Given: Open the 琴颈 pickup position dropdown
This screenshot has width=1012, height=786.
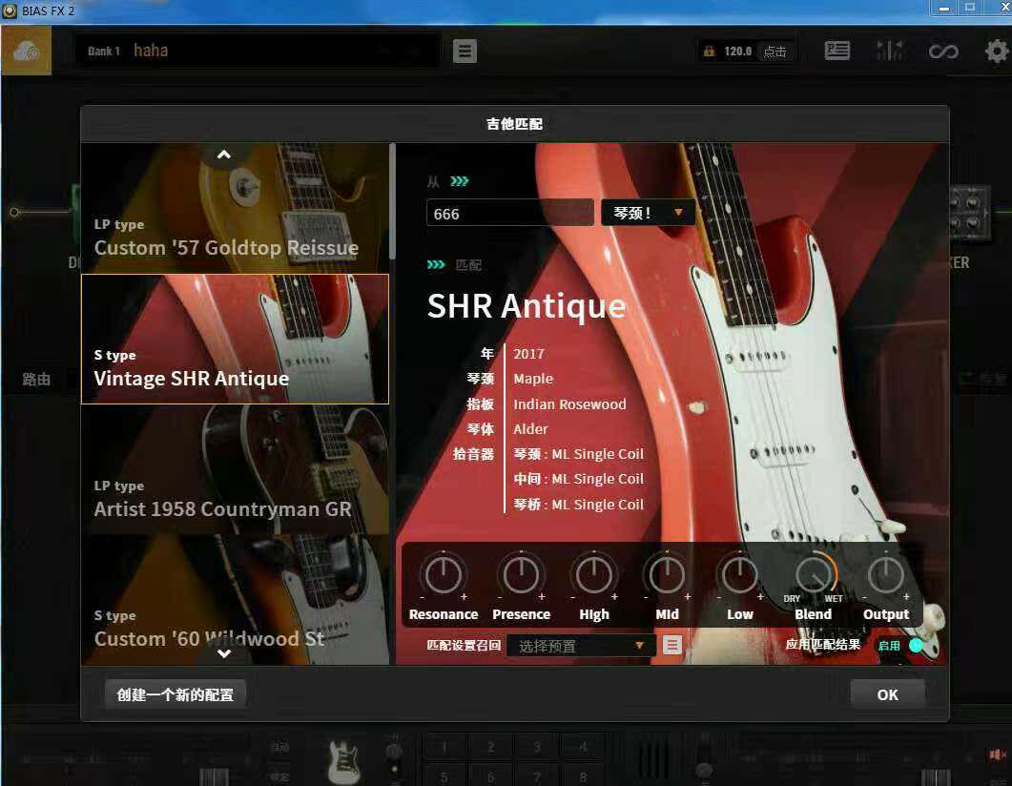Looking at the screenshot, I should (648, 213).
